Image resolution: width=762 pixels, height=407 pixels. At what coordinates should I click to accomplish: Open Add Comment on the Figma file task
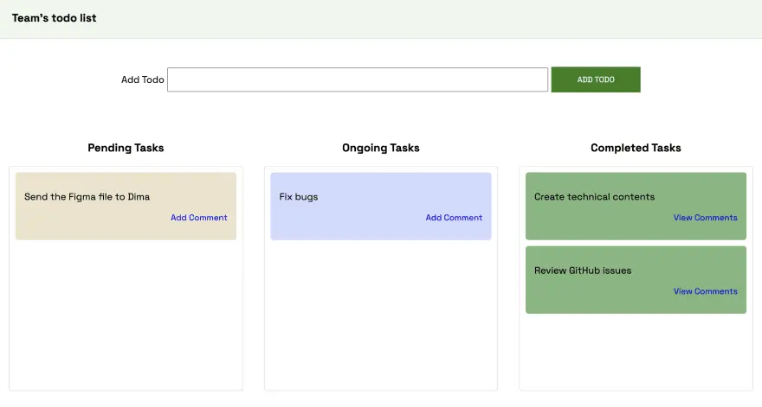pos(199,218)
